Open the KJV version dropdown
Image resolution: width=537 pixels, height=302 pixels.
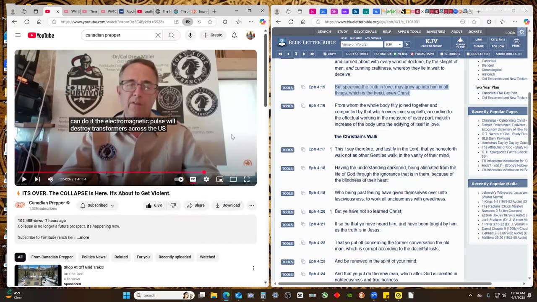(x=394, y=44)
